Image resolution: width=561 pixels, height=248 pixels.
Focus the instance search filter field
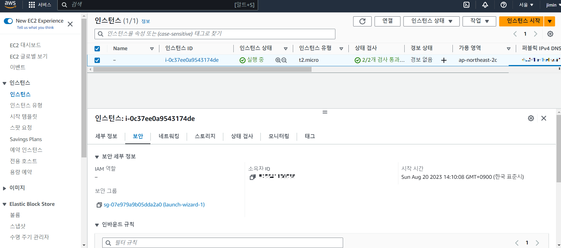[215, 34]
